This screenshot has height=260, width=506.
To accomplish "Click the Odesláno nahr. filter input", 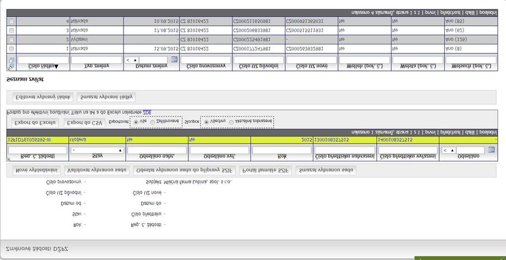I will point(157,150).
